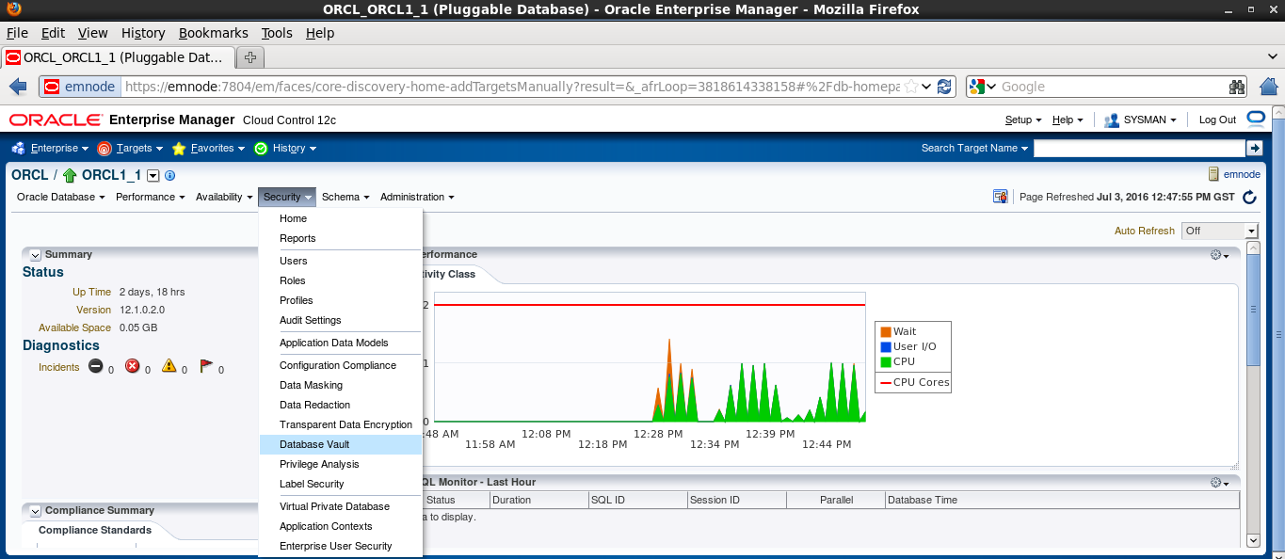Click the escalated incidents flag icon
This screenshot has width=1285, height=559.
(206, 366)
